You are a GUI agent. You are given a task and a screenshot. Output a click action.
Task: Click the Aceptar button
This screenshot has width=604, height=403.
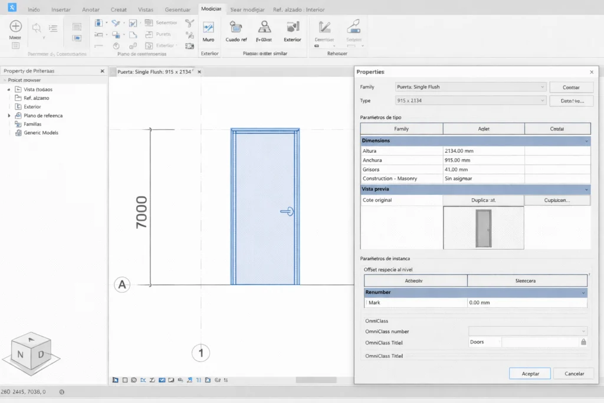529,373
